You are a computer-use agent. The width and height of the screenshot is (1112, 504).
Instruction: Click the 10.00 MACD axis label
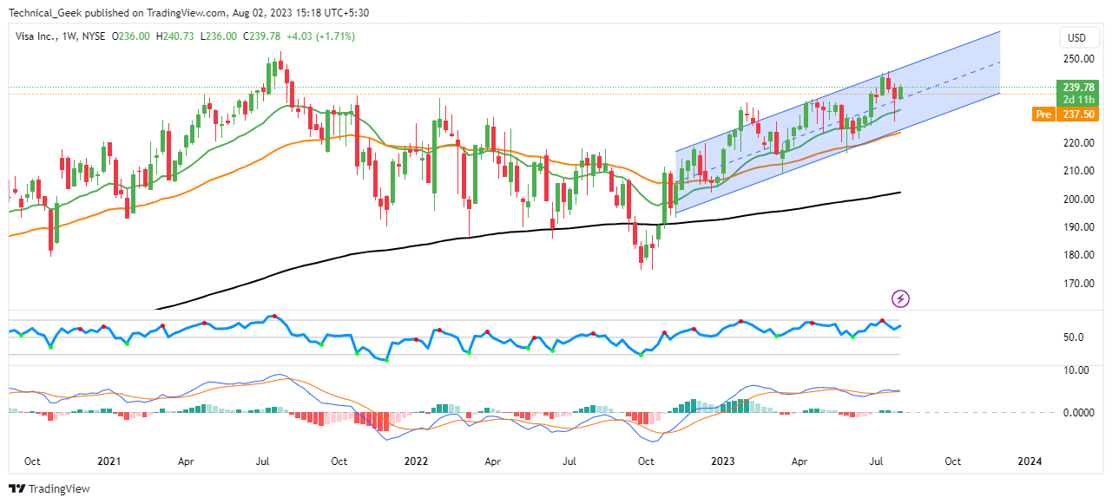[1076, 370]
